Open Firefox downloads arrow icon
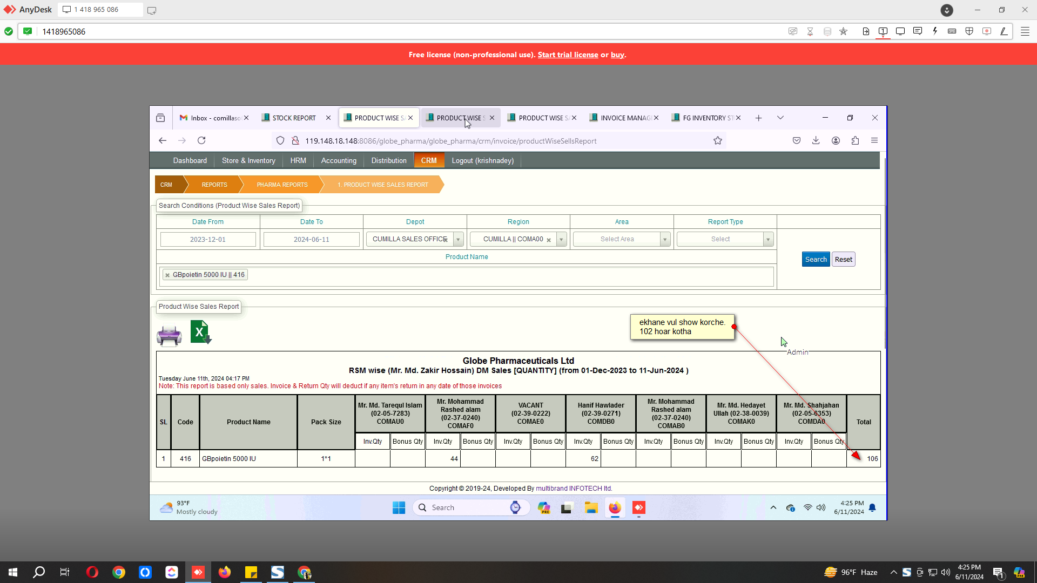1037x583 pixels. click(x=816, y=141)
